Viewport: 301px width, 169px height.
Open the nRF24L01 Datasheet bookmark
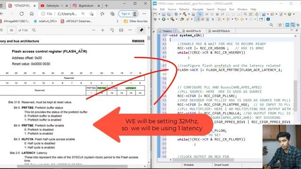pyautogui.click(x=76, y=21)
